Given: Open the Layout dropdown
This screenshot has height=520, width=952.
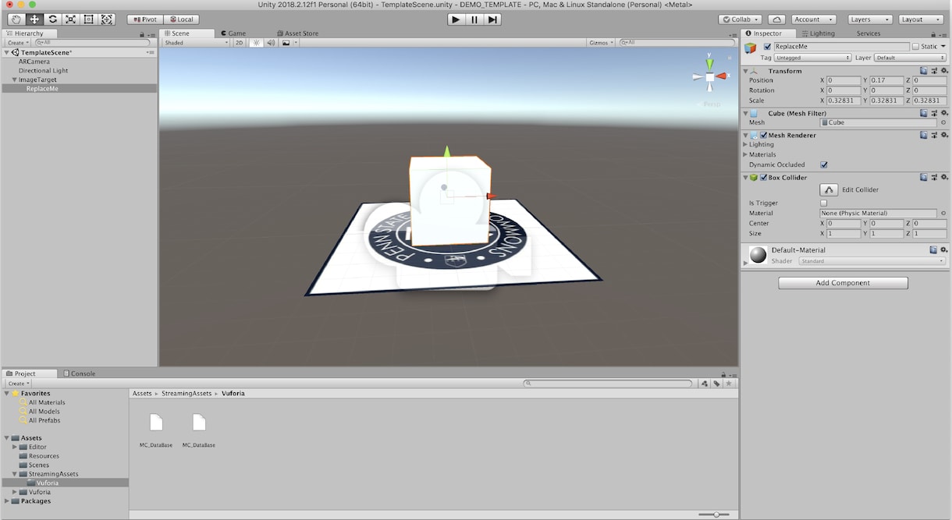Looking at the screenshot, I should click(x=920, y=19).
